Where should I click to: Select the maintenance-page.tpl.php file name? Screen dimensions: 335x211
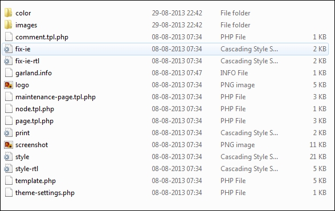(55, 97)
